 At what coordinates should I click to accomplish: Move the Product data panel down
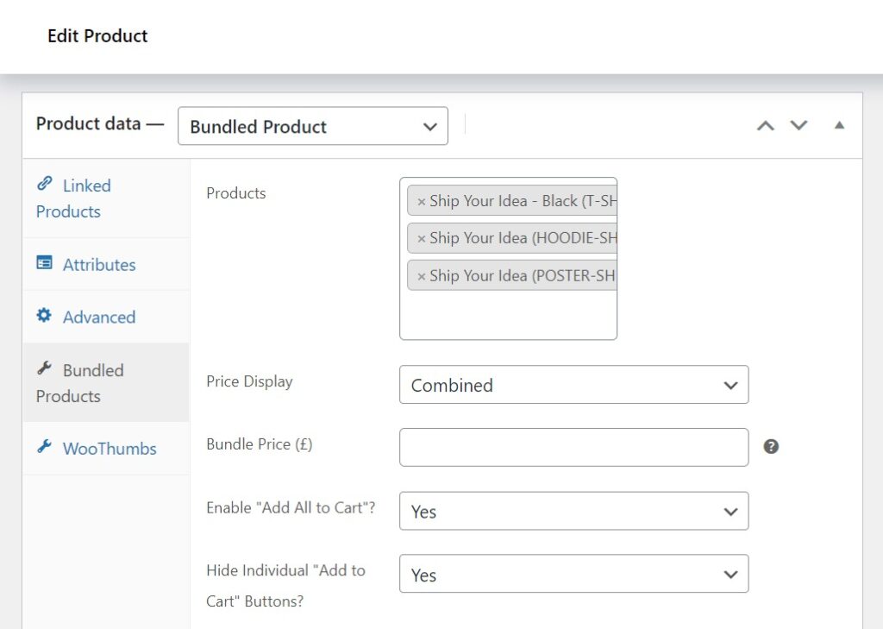point(798,125)
